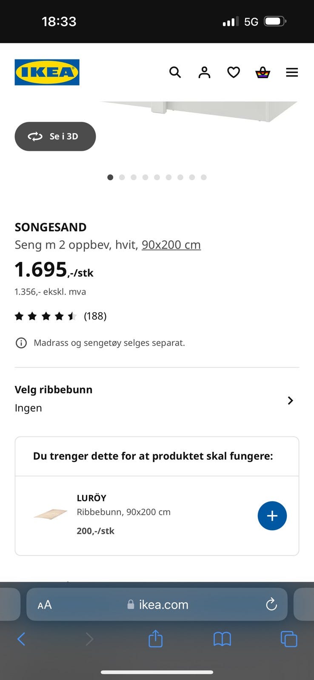The width and height of the screenshot is (314, 680).
Task: Select the second image carousel dot
Action: coord(122,177)
